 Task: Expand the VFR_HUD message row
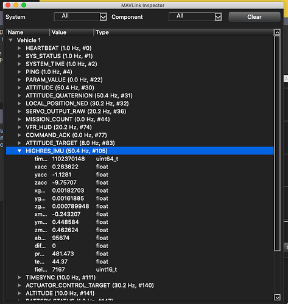coord(19,127)
